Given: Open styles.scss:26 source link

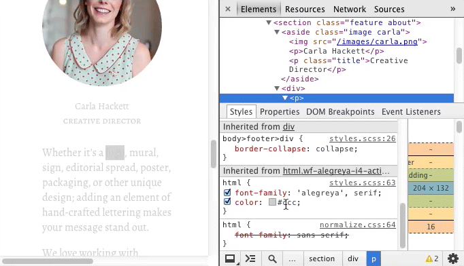Looking at the screenshot, I should point(363,138).
